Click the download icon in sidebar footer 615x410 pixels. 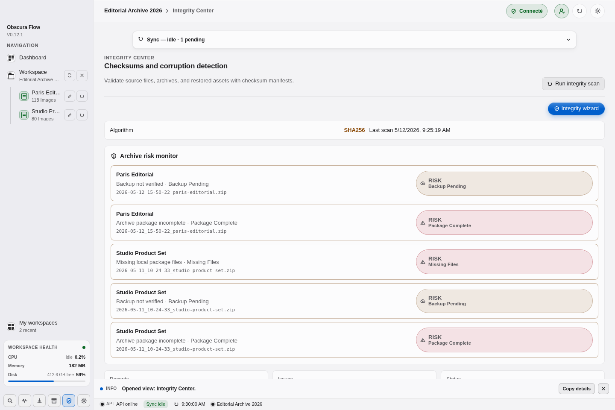(x=39, y=401)
